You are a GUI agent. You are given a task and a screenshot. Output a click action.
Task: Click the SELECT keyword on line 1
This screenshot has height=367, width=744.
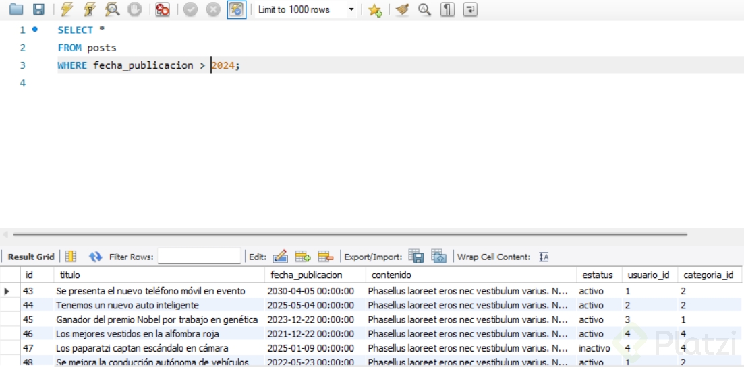(75, 30)
